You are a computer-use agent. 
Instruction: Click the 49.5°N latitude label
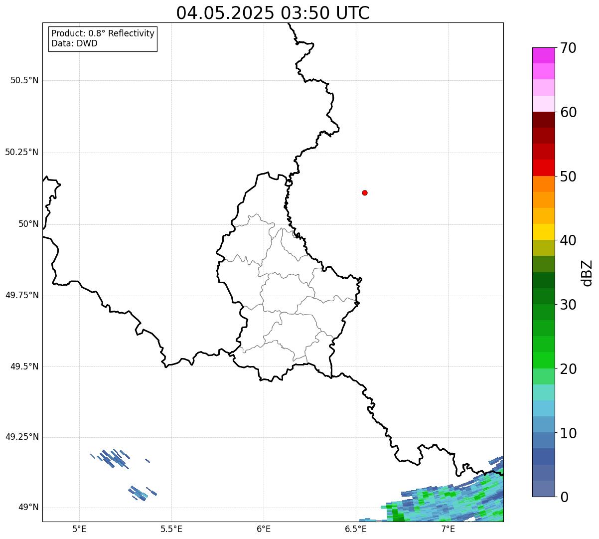pyautogui.click(x=24, y=366)
